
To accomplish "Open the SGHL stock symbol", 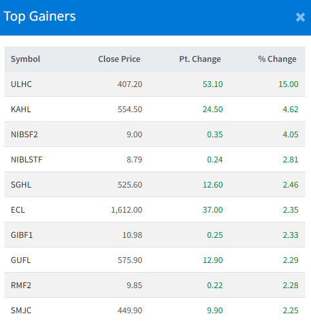I will (x=21, y=184).
